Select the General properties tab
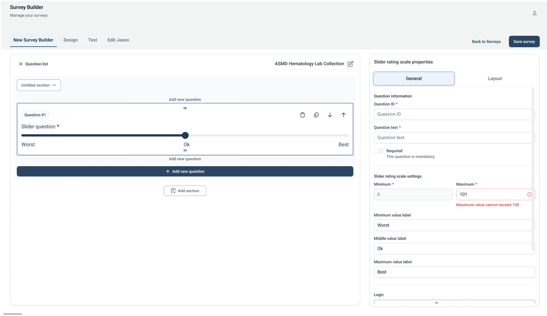 tap(414, 79)
